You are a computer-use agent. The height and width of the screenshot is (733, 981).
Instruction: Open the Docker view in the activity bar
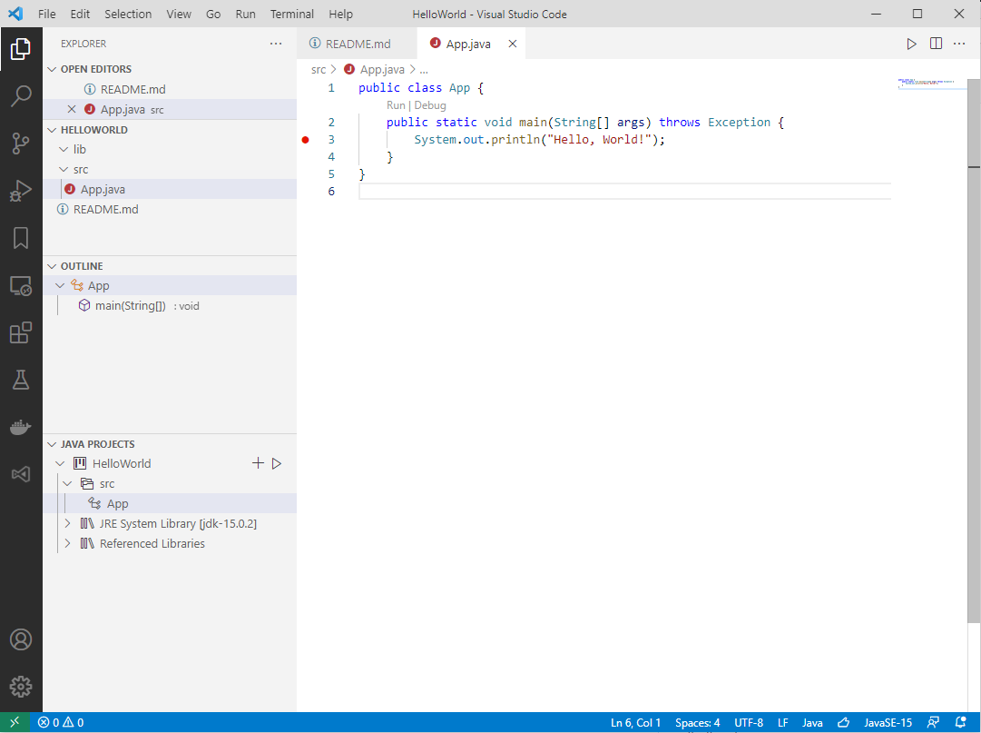(21, 427)
